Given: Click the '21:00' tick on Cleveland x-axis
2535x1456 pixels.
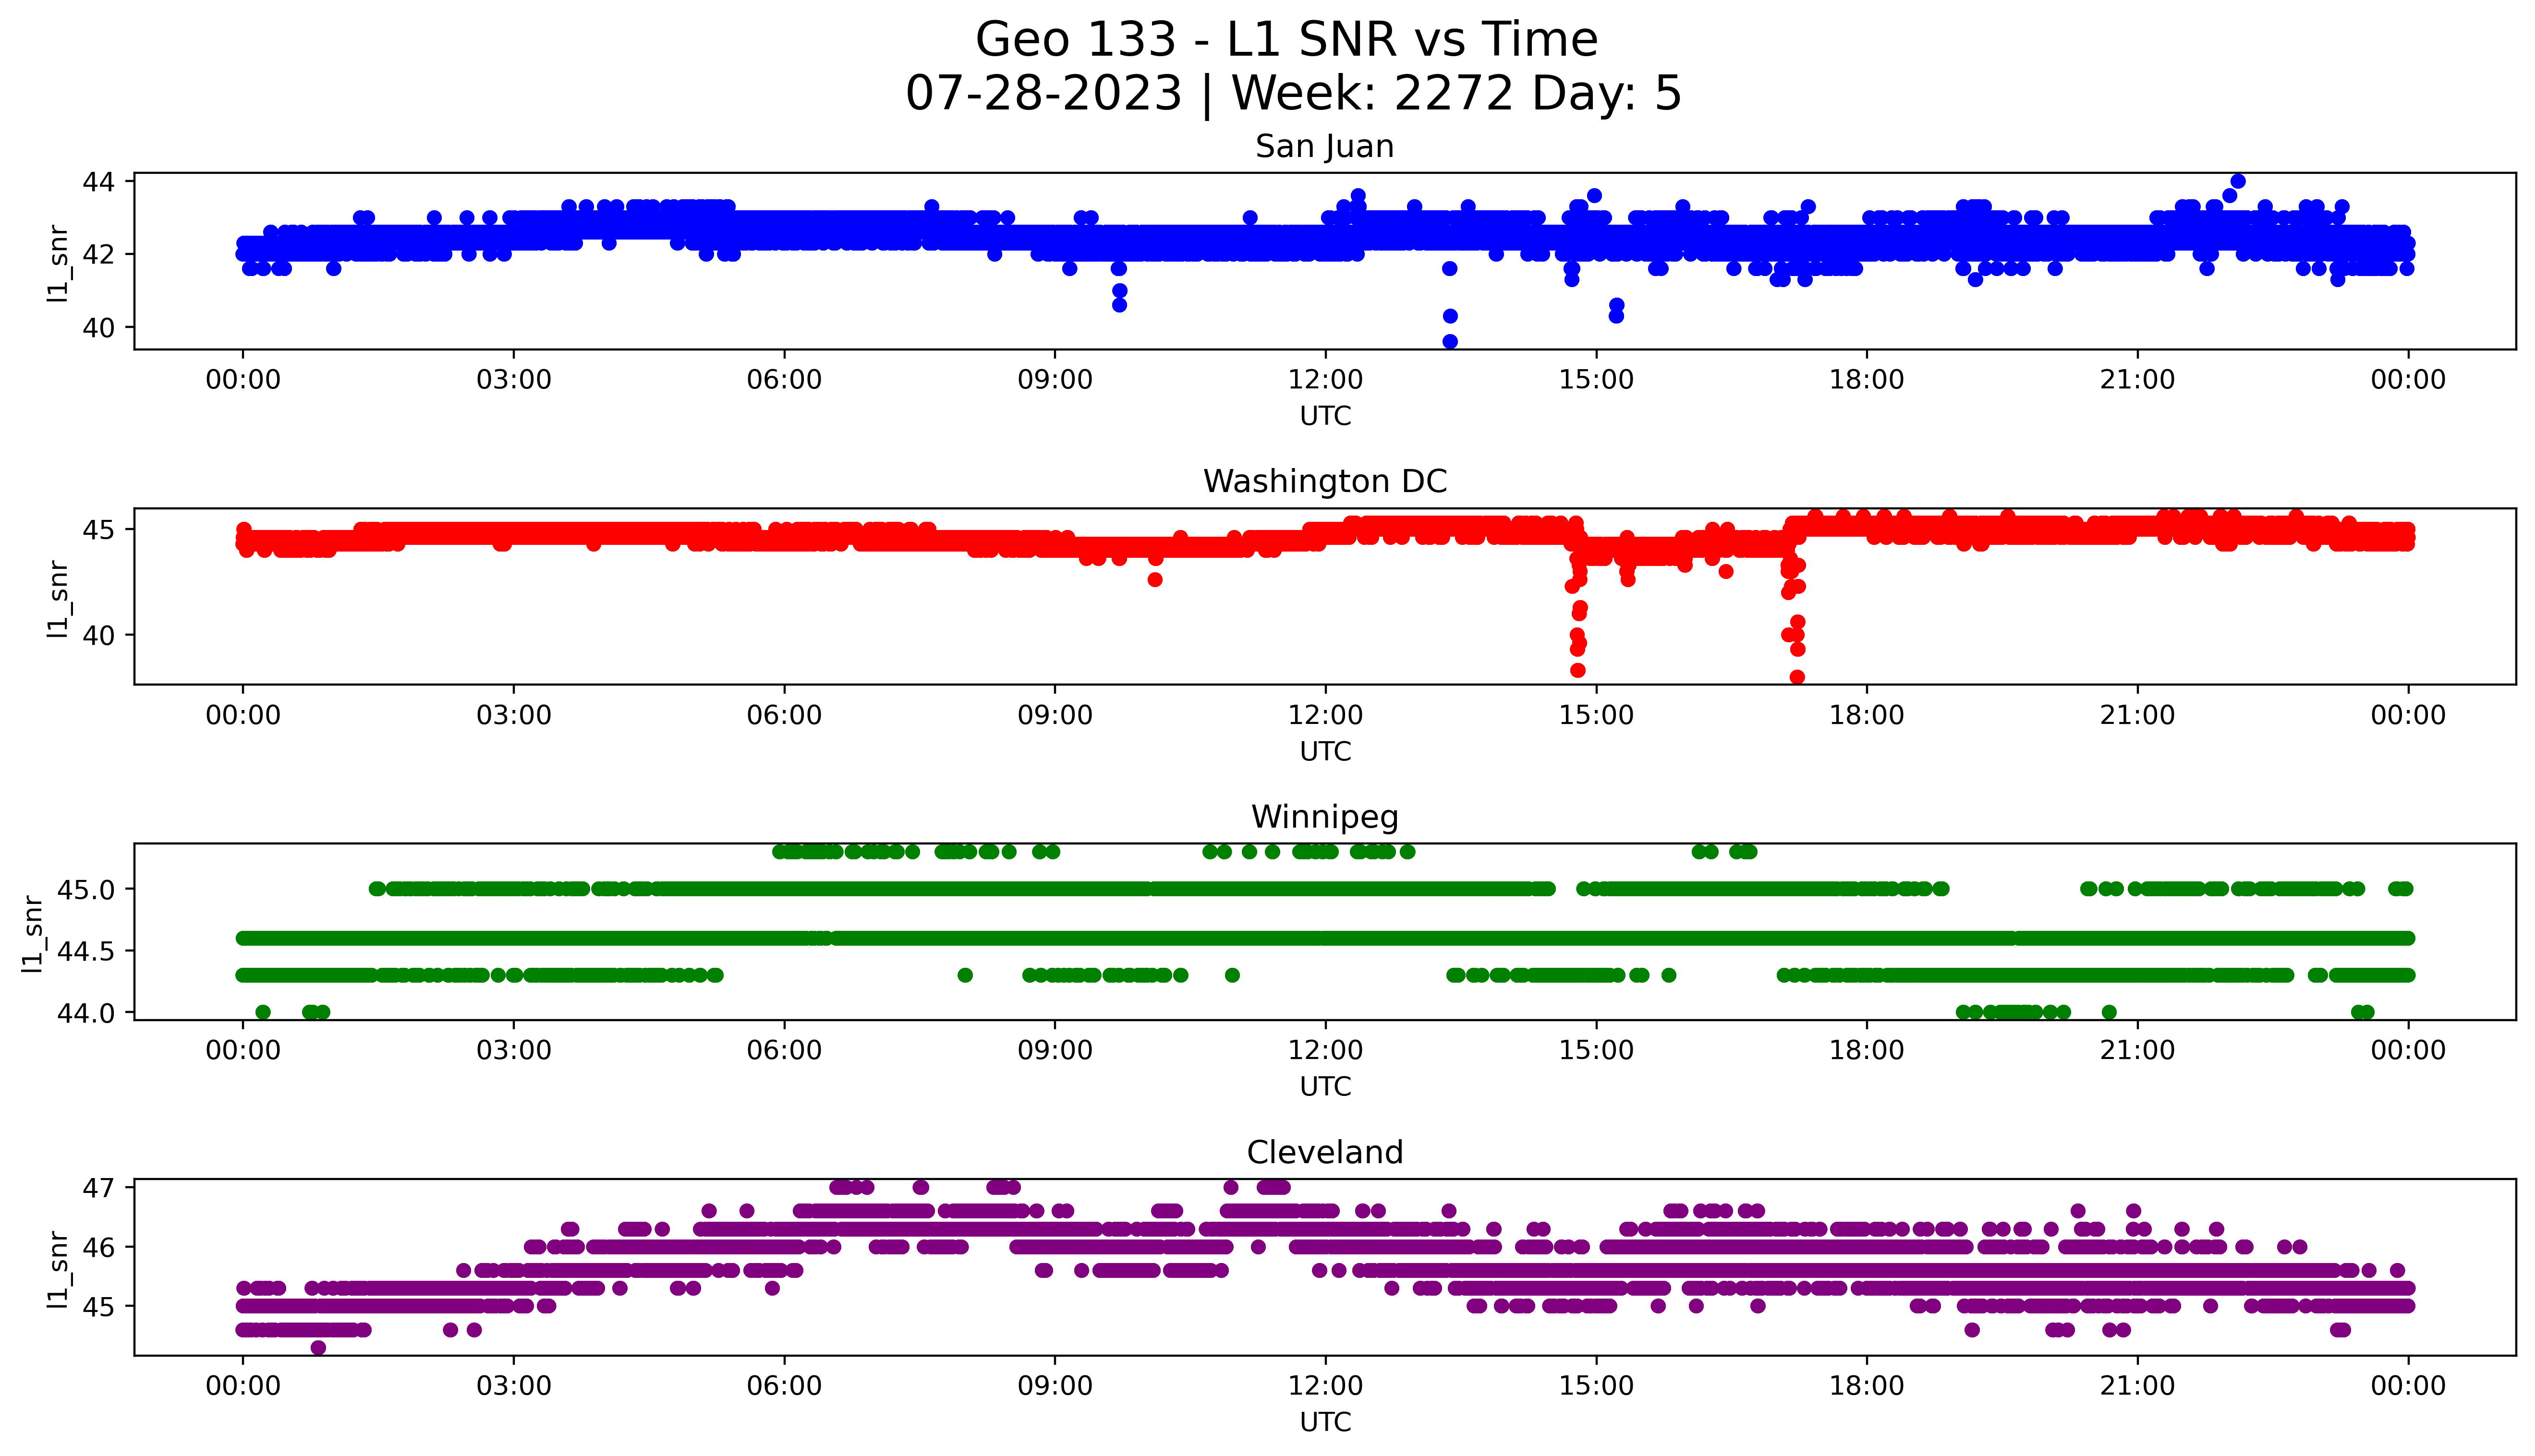Looking at the screenshot, I should point(2138,1386).
